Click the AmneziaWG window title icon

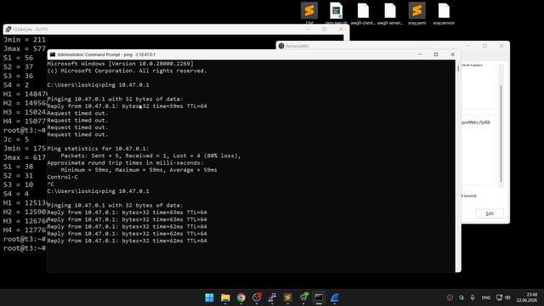pos(281,46)
